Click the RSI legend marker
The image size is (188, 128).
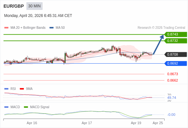[x=6, y=89]
